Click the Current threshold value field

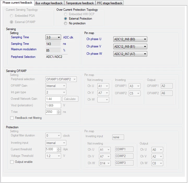[51, 149]
